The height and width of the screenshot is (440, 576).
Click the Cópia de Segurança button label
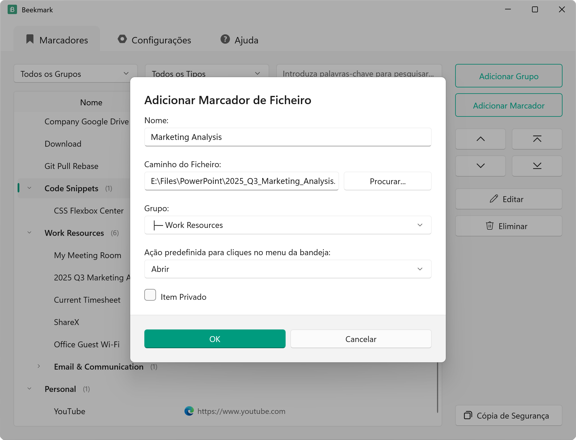point(513,416)
